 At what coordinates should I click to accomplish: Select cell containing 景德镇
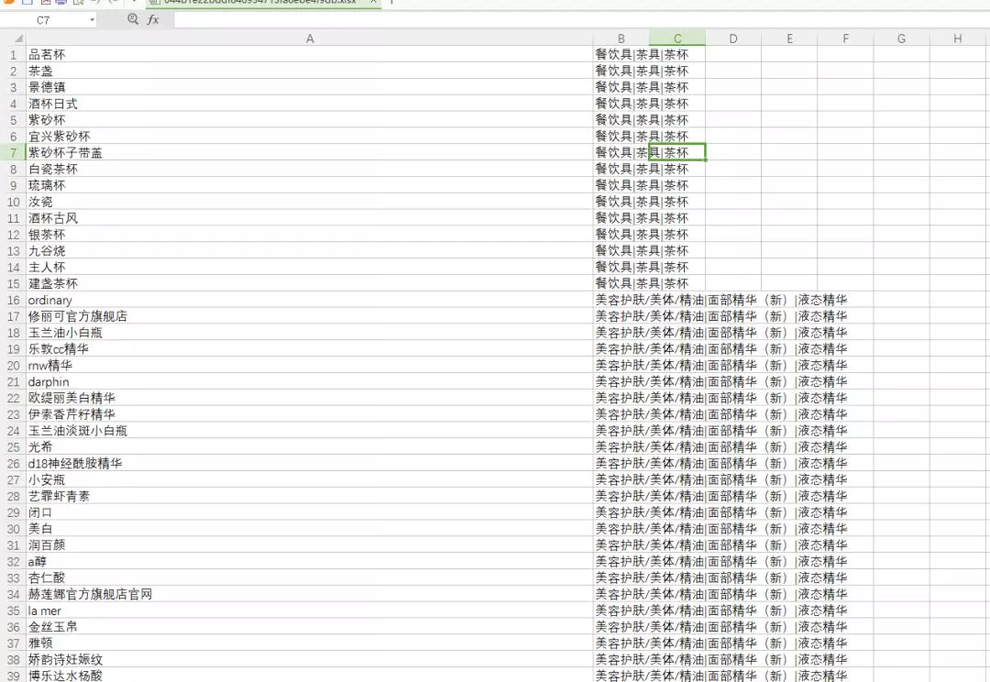click(310, 87)
